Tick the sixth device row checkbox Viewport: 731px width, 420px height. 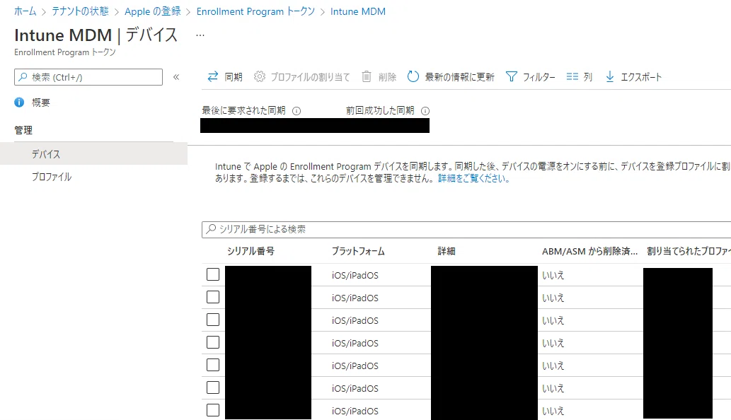tap(213, 387)
